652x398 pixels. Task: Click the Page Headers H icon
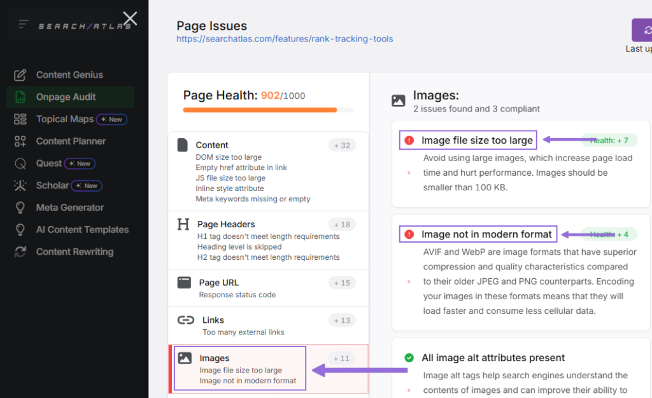pyautogui.click(x=183, y=224)
